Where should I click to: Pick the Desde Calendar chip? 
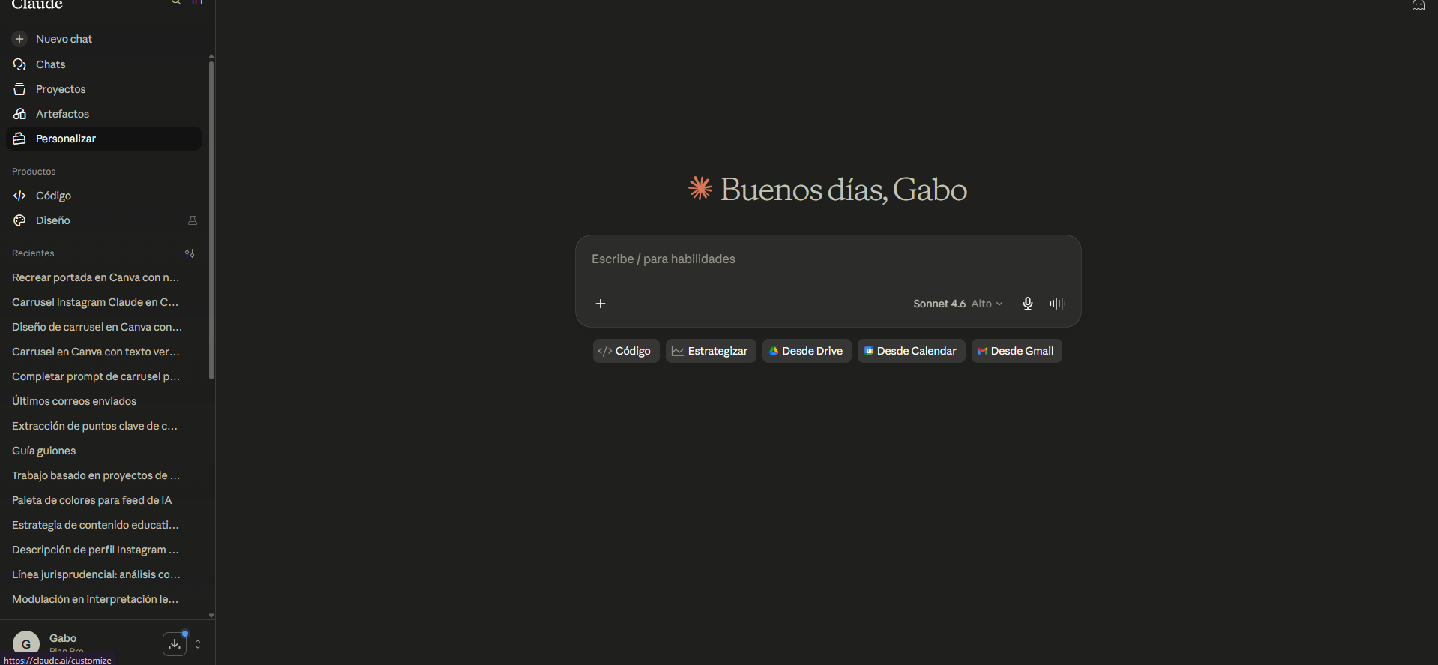912,351
